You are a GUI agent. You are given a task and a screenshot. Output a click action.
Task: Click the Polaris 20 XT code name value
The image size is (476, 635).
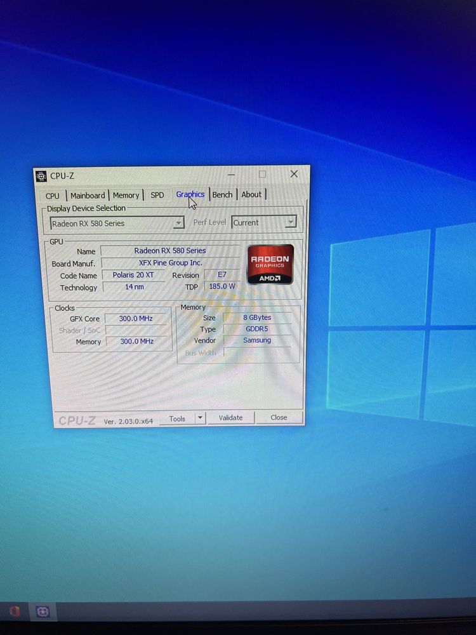coord(133,274)
